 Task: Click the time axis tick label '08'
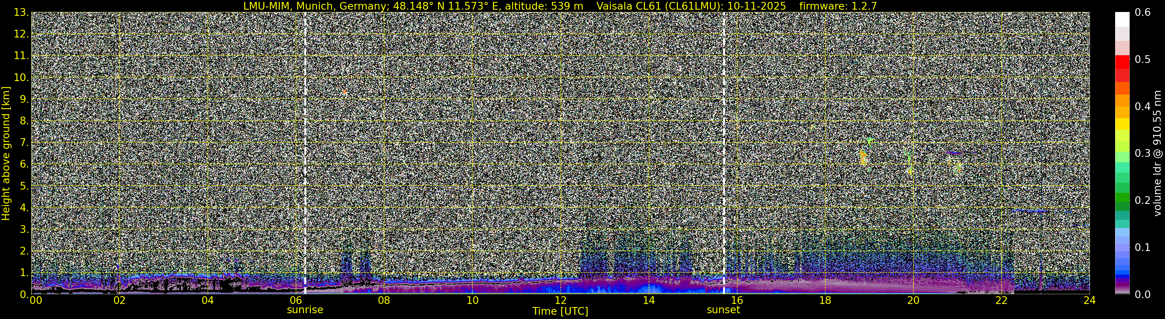pos(384,300)
